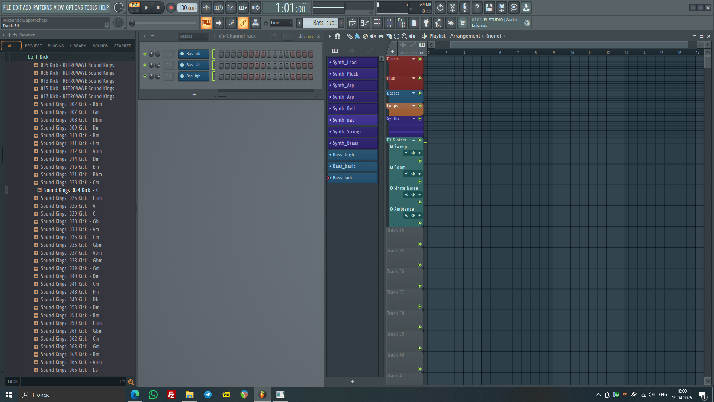Select the Bass_high pattern

point(353,155)
